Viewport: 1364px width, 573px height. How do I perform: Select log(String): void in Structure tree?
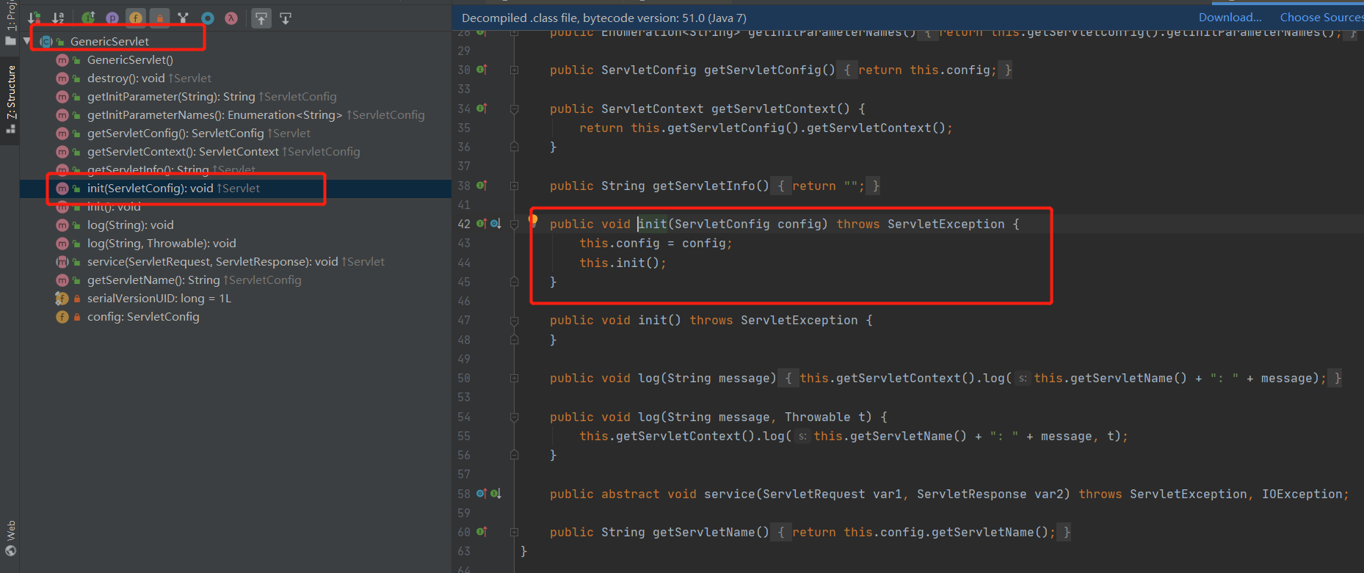[130, 225]
